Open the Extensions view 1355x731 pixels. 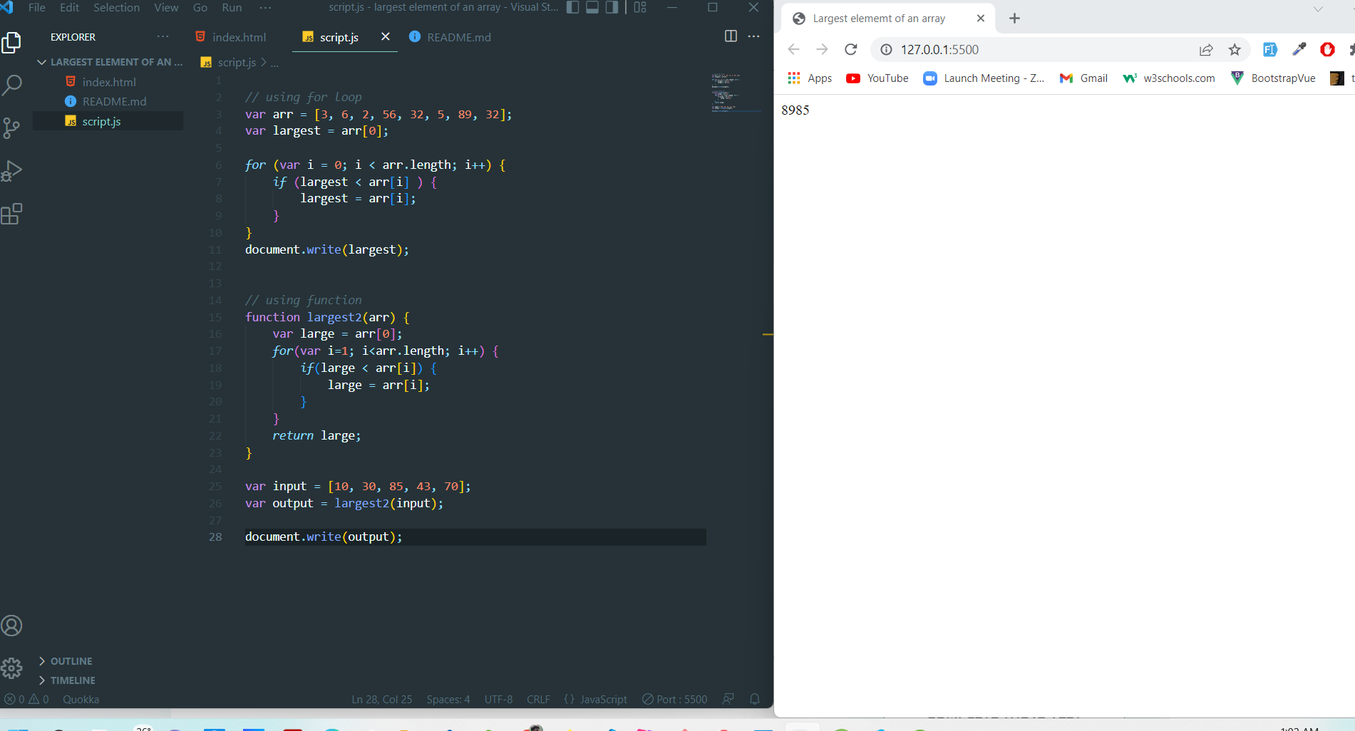pos(12,213)
